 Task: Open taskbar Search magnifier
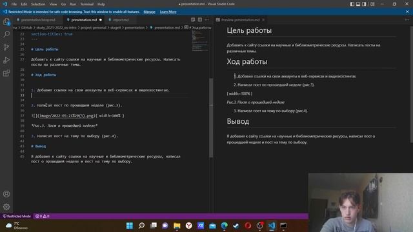pyautogui.click(x=141, y=226)
